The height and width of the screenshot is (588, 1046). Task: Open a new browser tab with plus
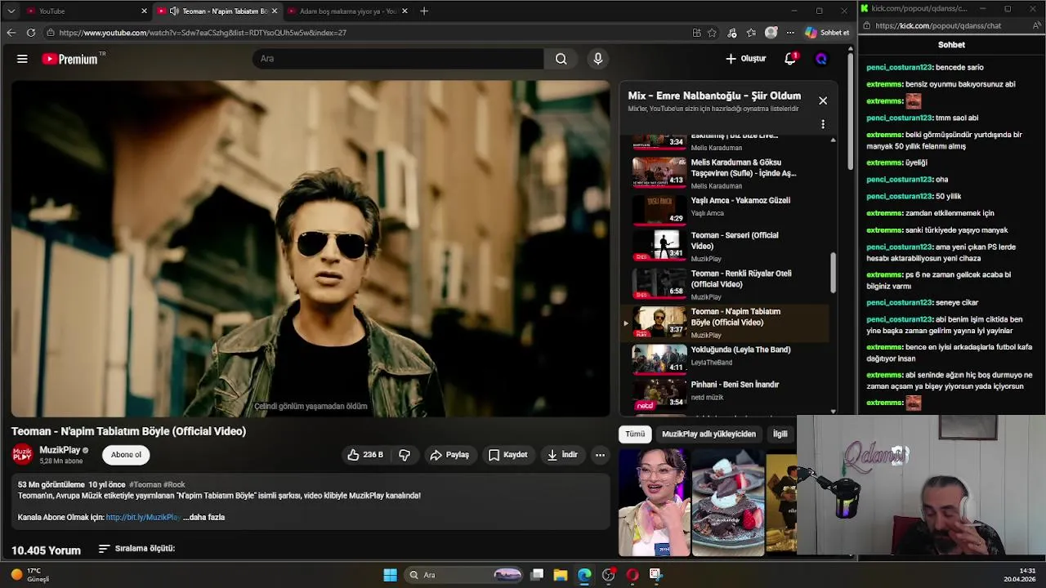(x=424, y=11)
